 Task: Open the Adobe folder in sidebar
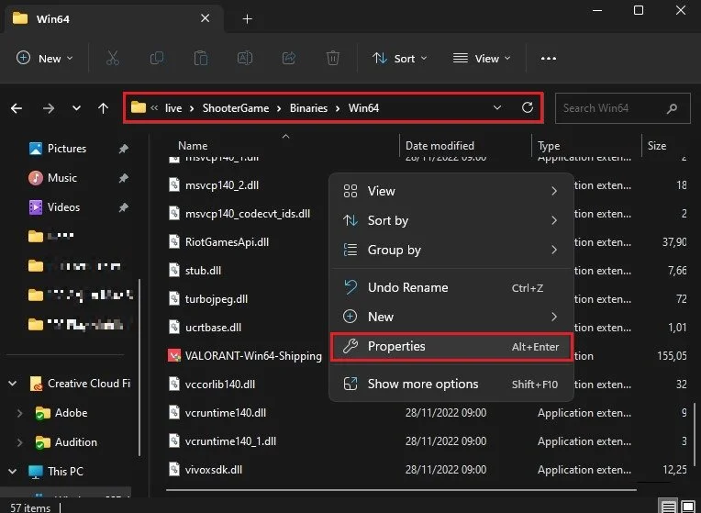click(71, 412)
